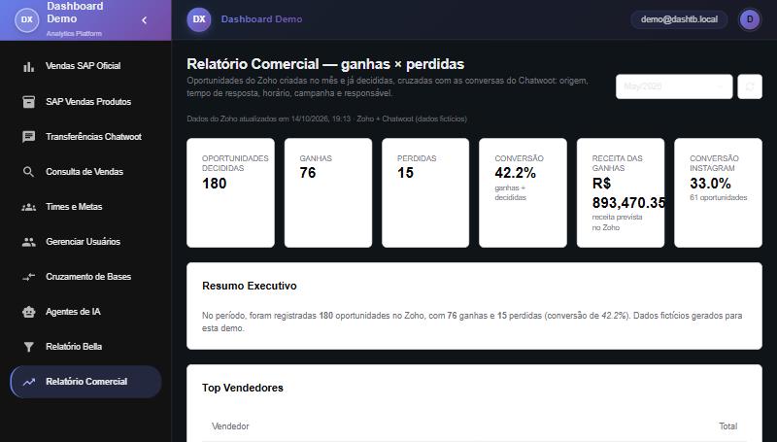Click the Relatório Comercial trending-line icon
Viewport: 777px width, 442px height.
(29, 382)
